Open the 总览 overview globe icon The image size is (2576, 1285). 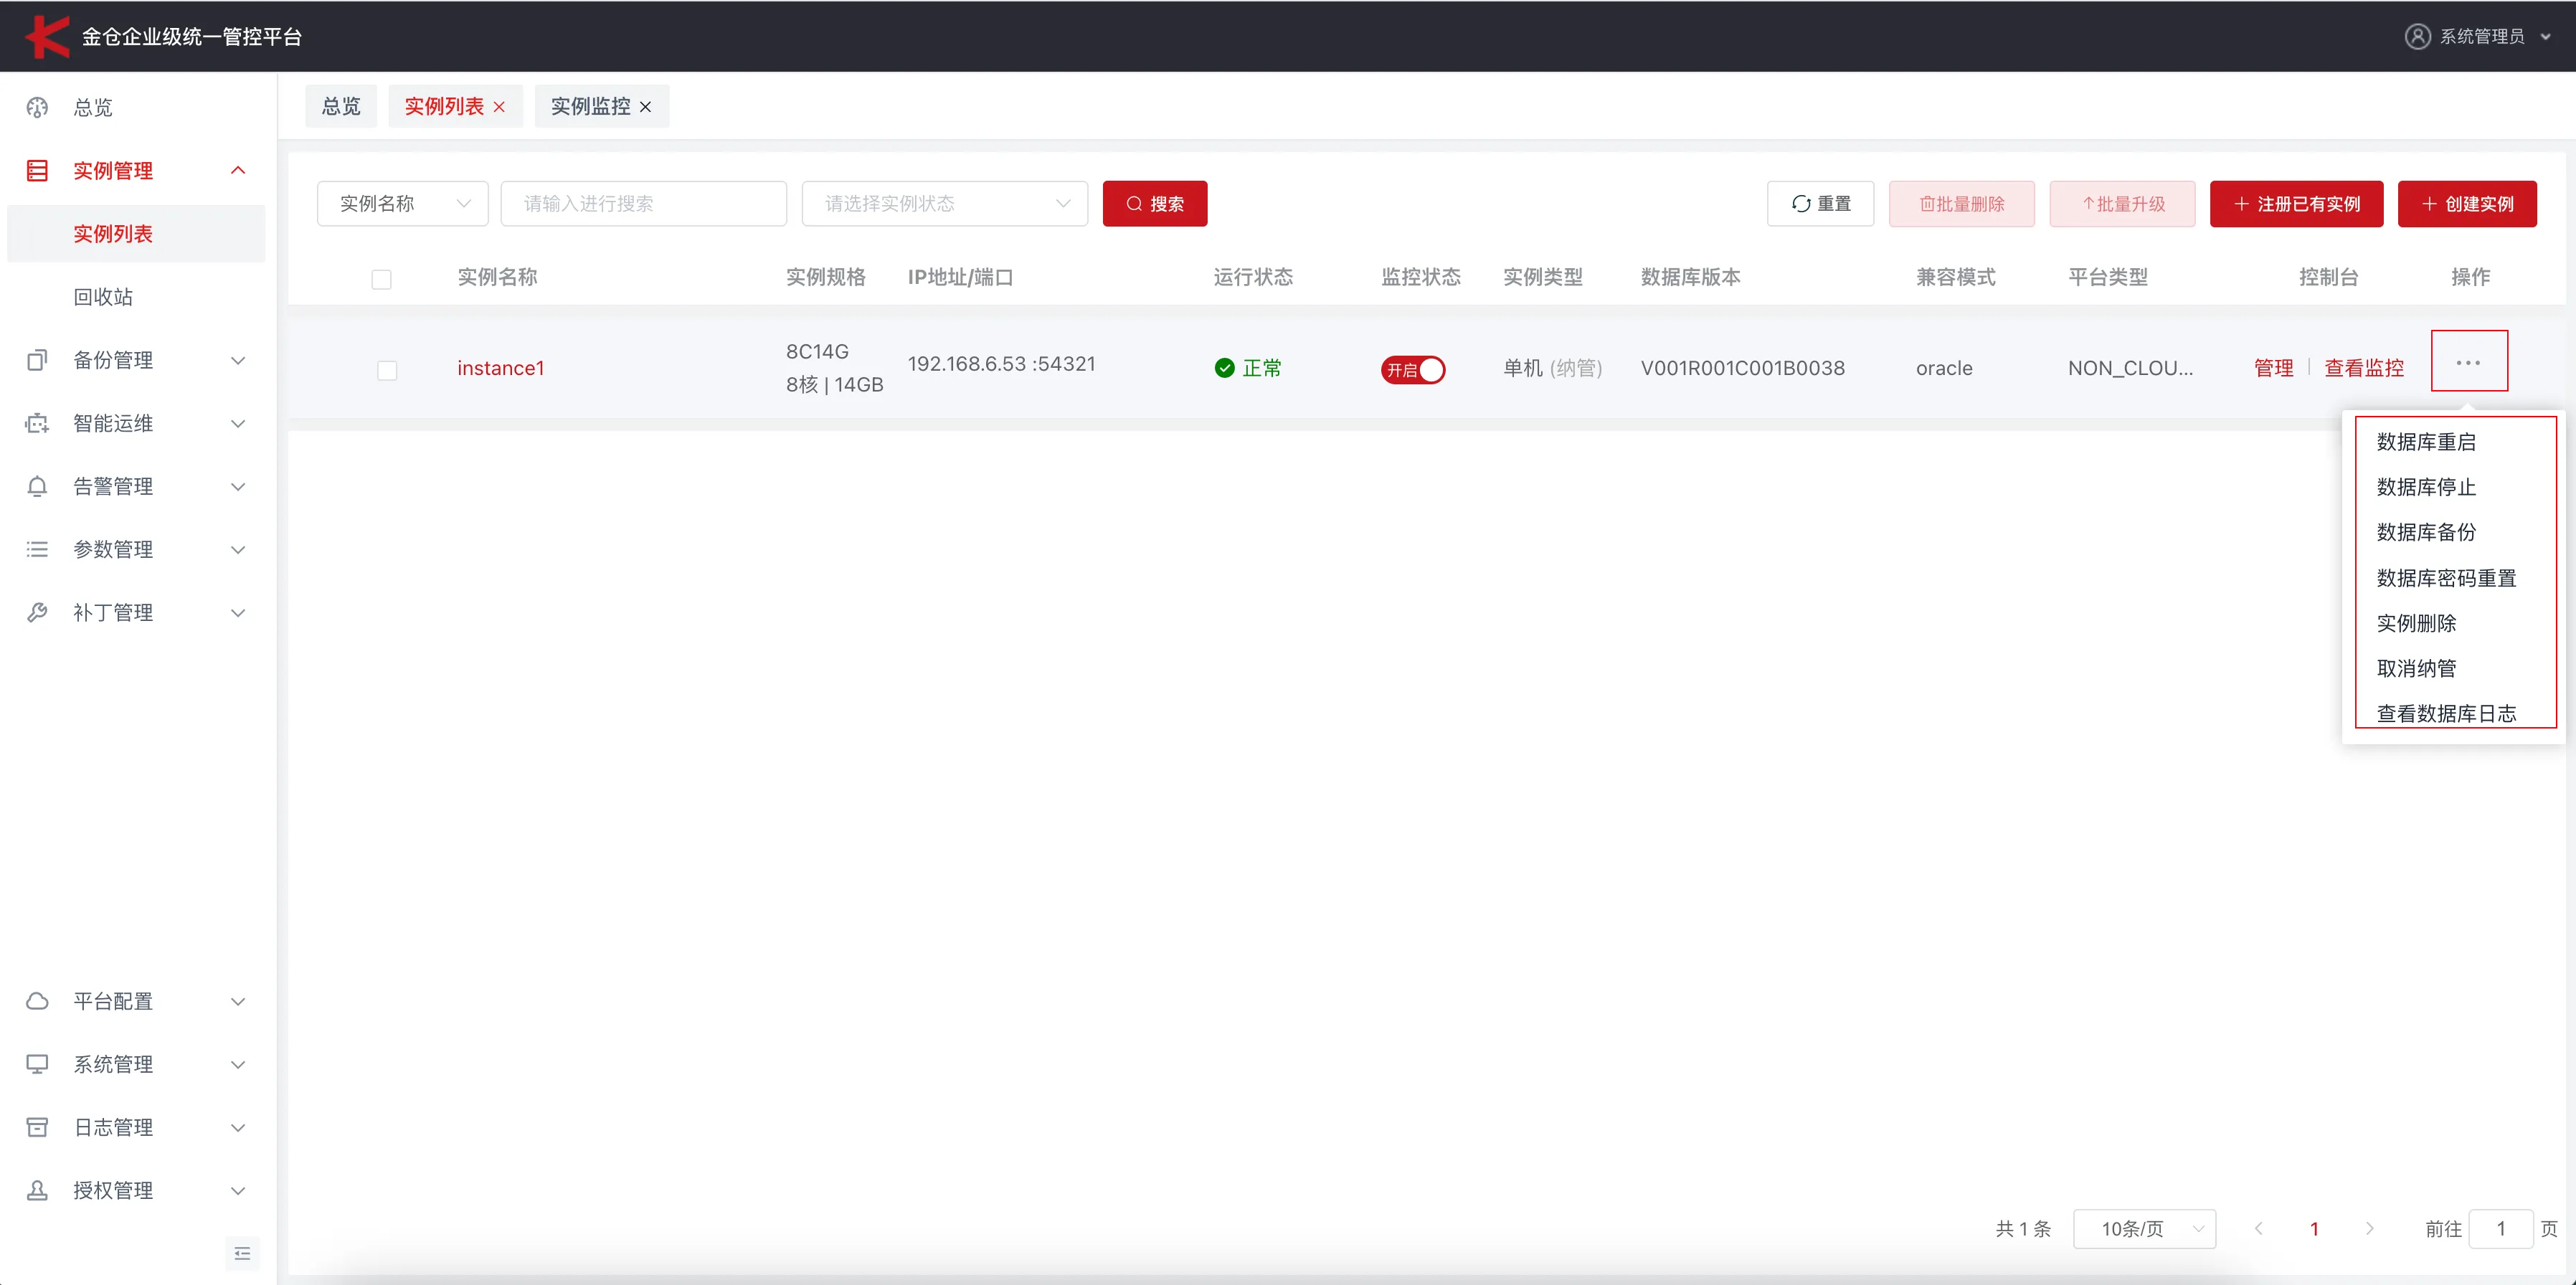[x=37, y=108]
